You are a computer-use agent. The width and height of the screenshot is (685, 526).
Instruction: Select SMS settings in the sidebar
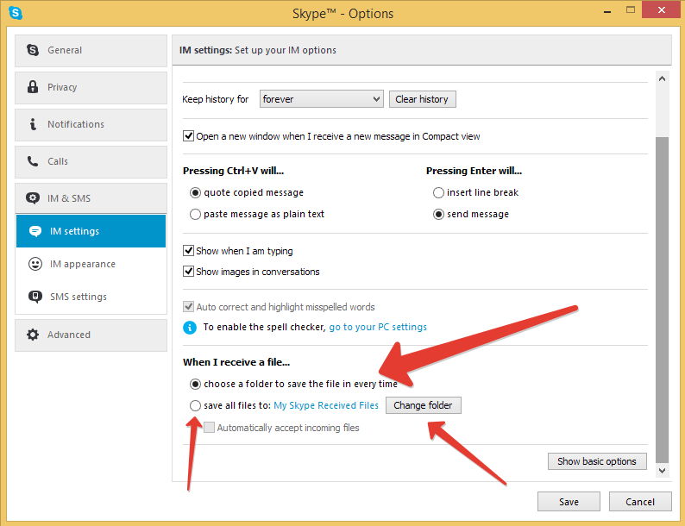click(x=91, y=297)
